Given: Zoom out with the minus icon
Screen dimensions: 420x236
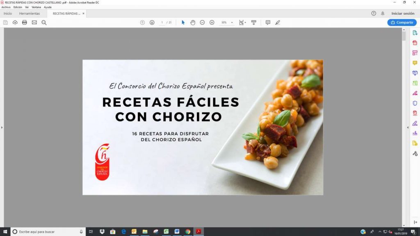Looking at the screenshot, I should 202,23.
